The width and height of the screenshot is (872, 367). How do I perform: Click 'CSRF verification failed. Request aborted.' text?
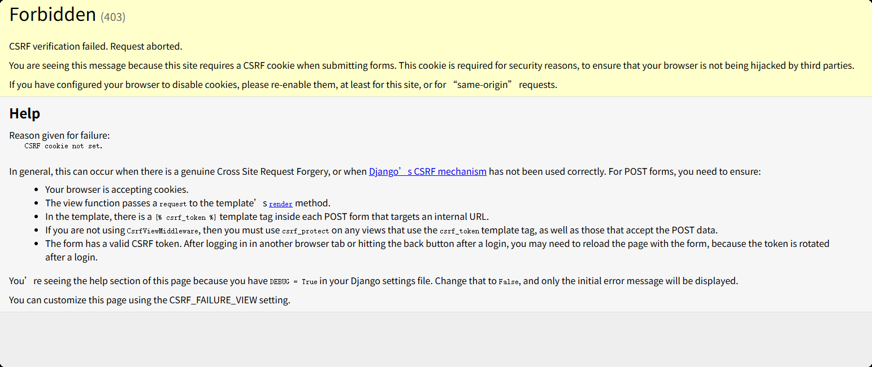tap(96, 46)
